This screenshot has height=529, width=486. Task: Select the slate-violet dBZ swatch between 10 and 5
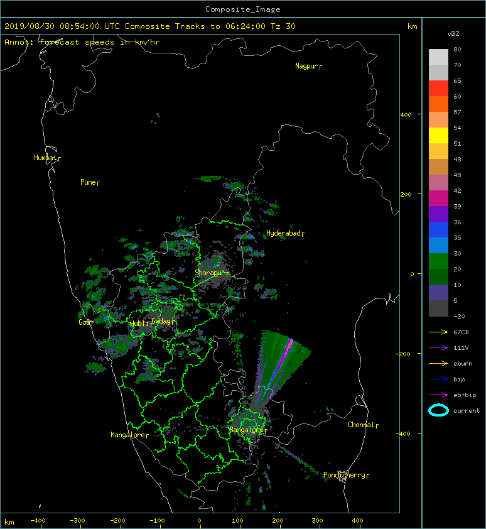(438, 293)
